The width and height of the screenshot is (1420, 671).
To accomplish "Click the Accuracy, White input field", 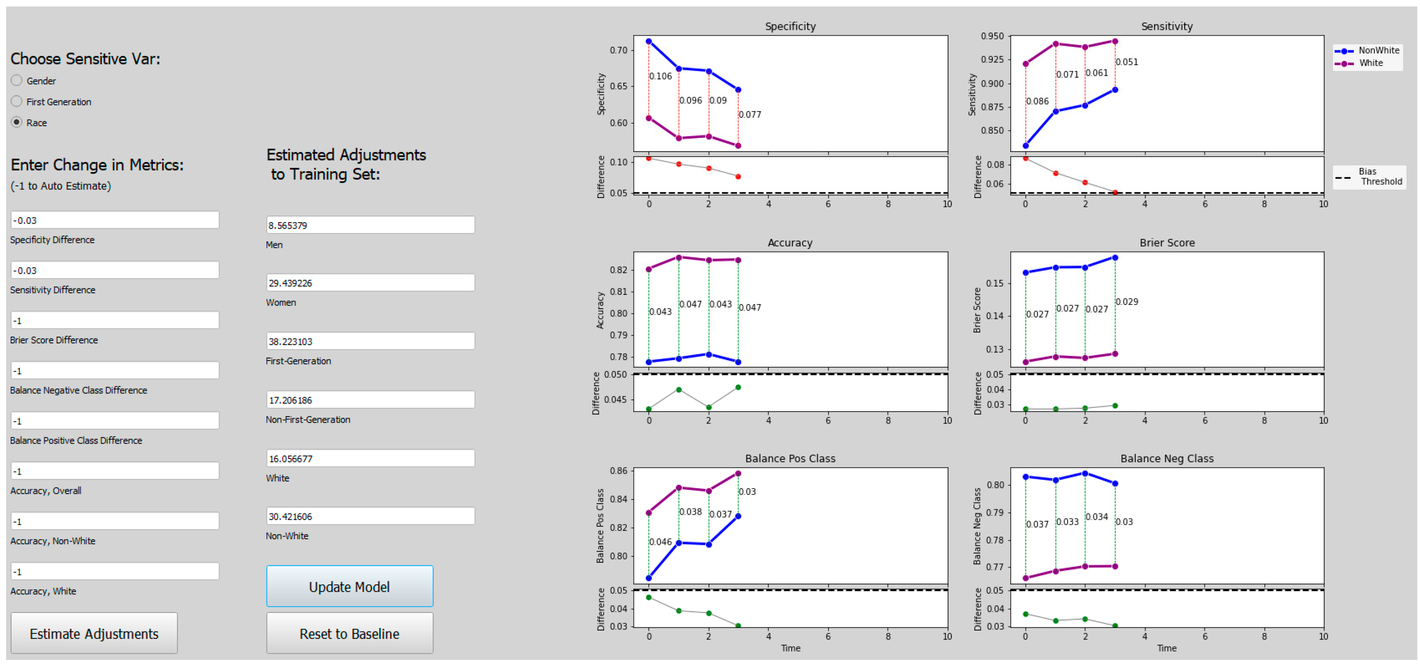I will pos(114,571).
